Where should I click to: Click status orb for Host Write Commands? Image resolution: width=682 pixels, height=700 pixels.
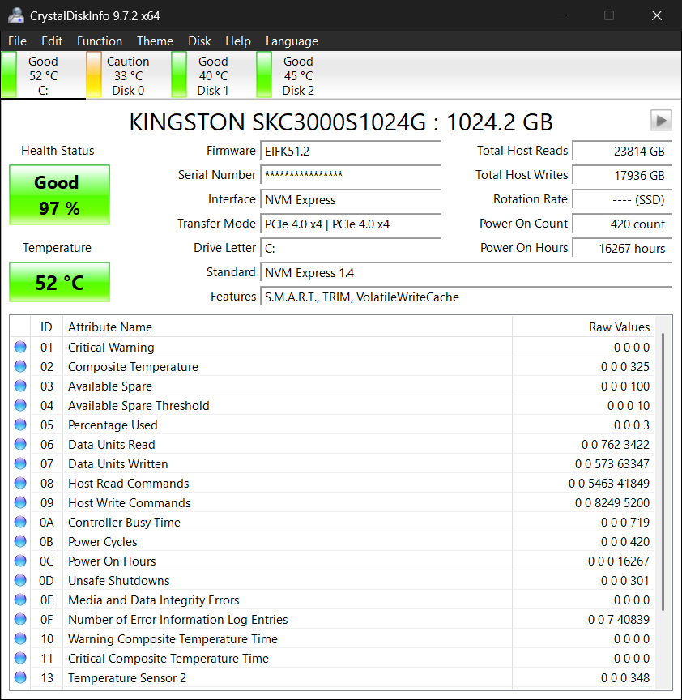click(20, 502)
